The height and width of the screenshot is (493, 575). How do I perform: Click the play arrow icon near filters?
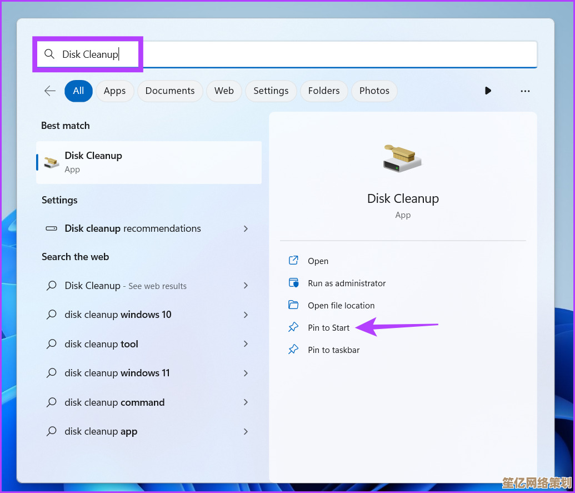coord(488,91)
